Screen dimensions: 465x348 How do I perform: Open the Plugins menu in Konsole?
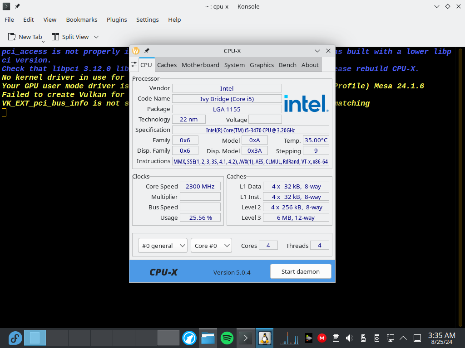pos(117,19)
